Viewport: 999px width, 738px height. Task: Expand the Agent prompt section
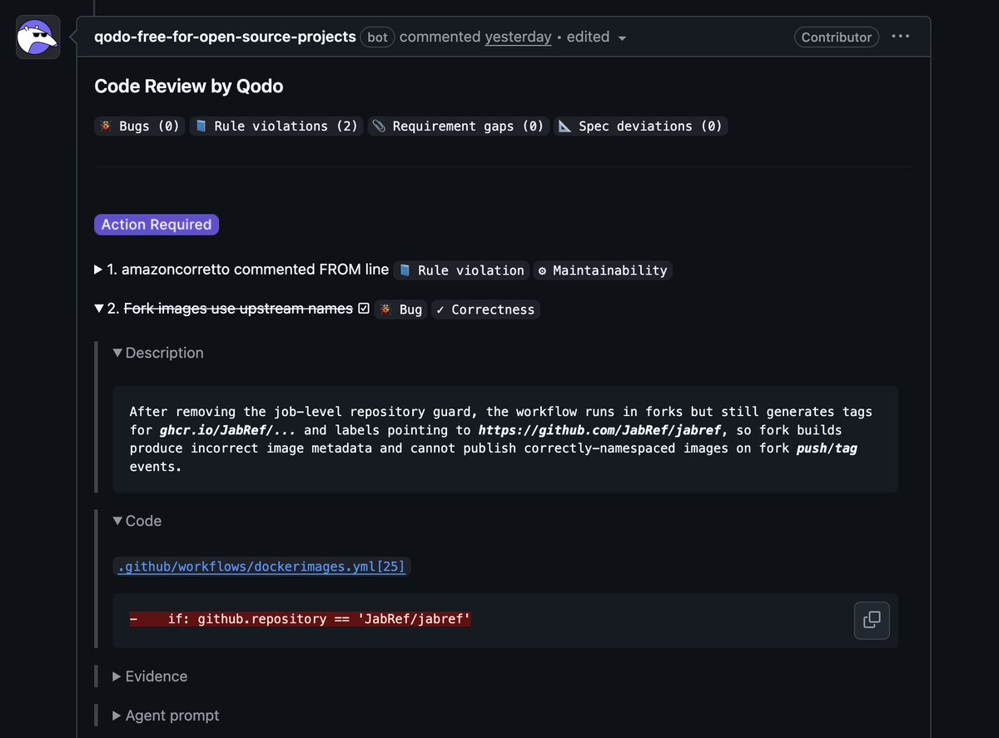tap(166, 716)
